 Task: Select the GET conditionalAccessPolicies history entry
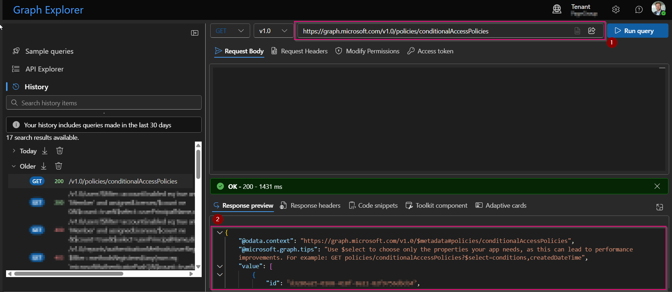click(x=101, y=181)
